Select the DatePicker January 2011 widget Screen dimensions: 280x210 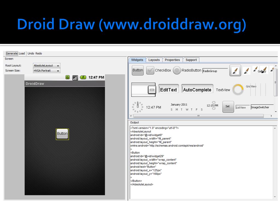pyautogui.click(x=186, y=107)
